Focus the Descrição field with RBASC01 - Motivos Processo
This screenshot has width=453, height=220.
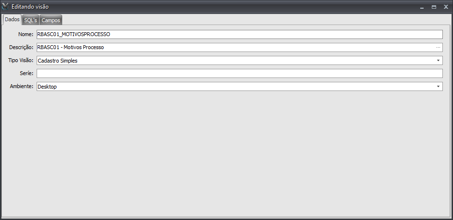pos(240,47)
